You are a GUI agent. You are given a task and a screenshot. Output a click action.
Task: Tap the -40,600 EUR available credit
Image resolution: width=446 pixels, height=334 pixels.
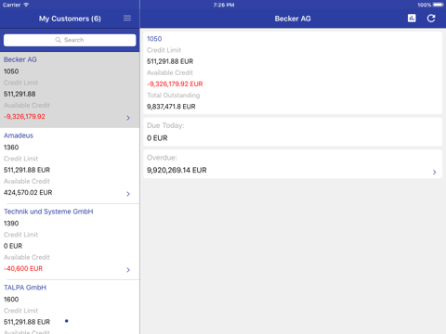[x=23, y=268]
